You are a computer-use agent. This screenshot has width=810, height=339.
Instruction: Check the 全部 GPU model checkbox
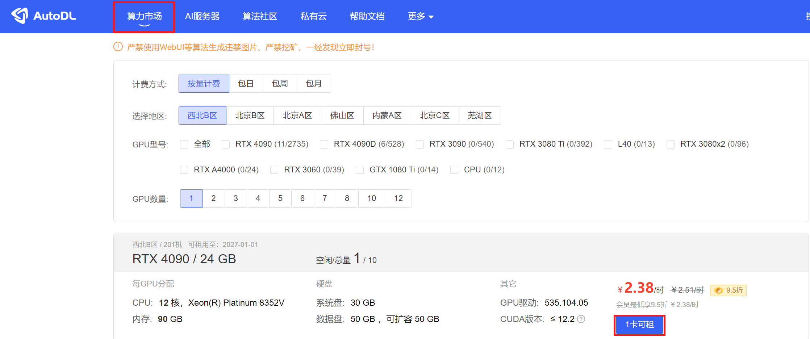184,144
